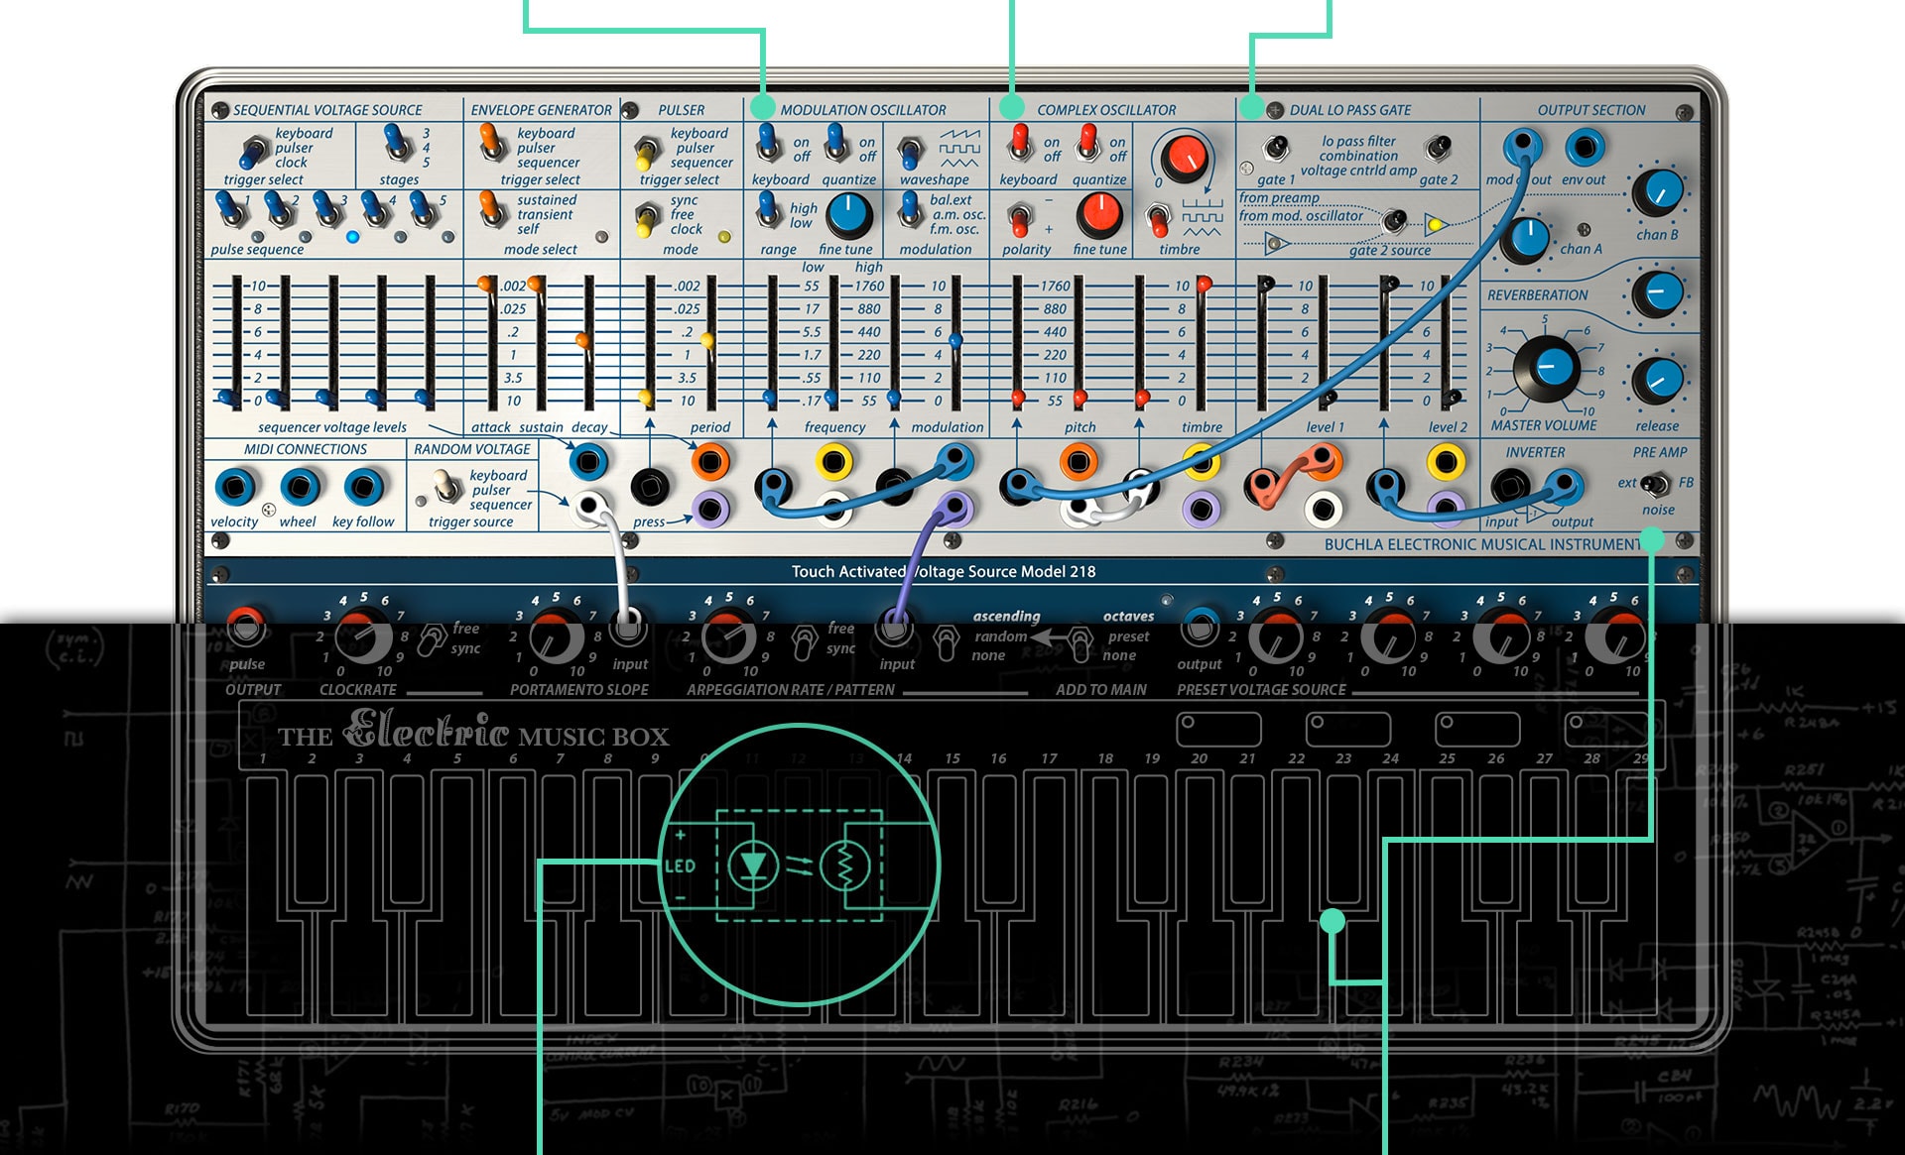
Task: Click the chan A output knob
Action: 1526,239
